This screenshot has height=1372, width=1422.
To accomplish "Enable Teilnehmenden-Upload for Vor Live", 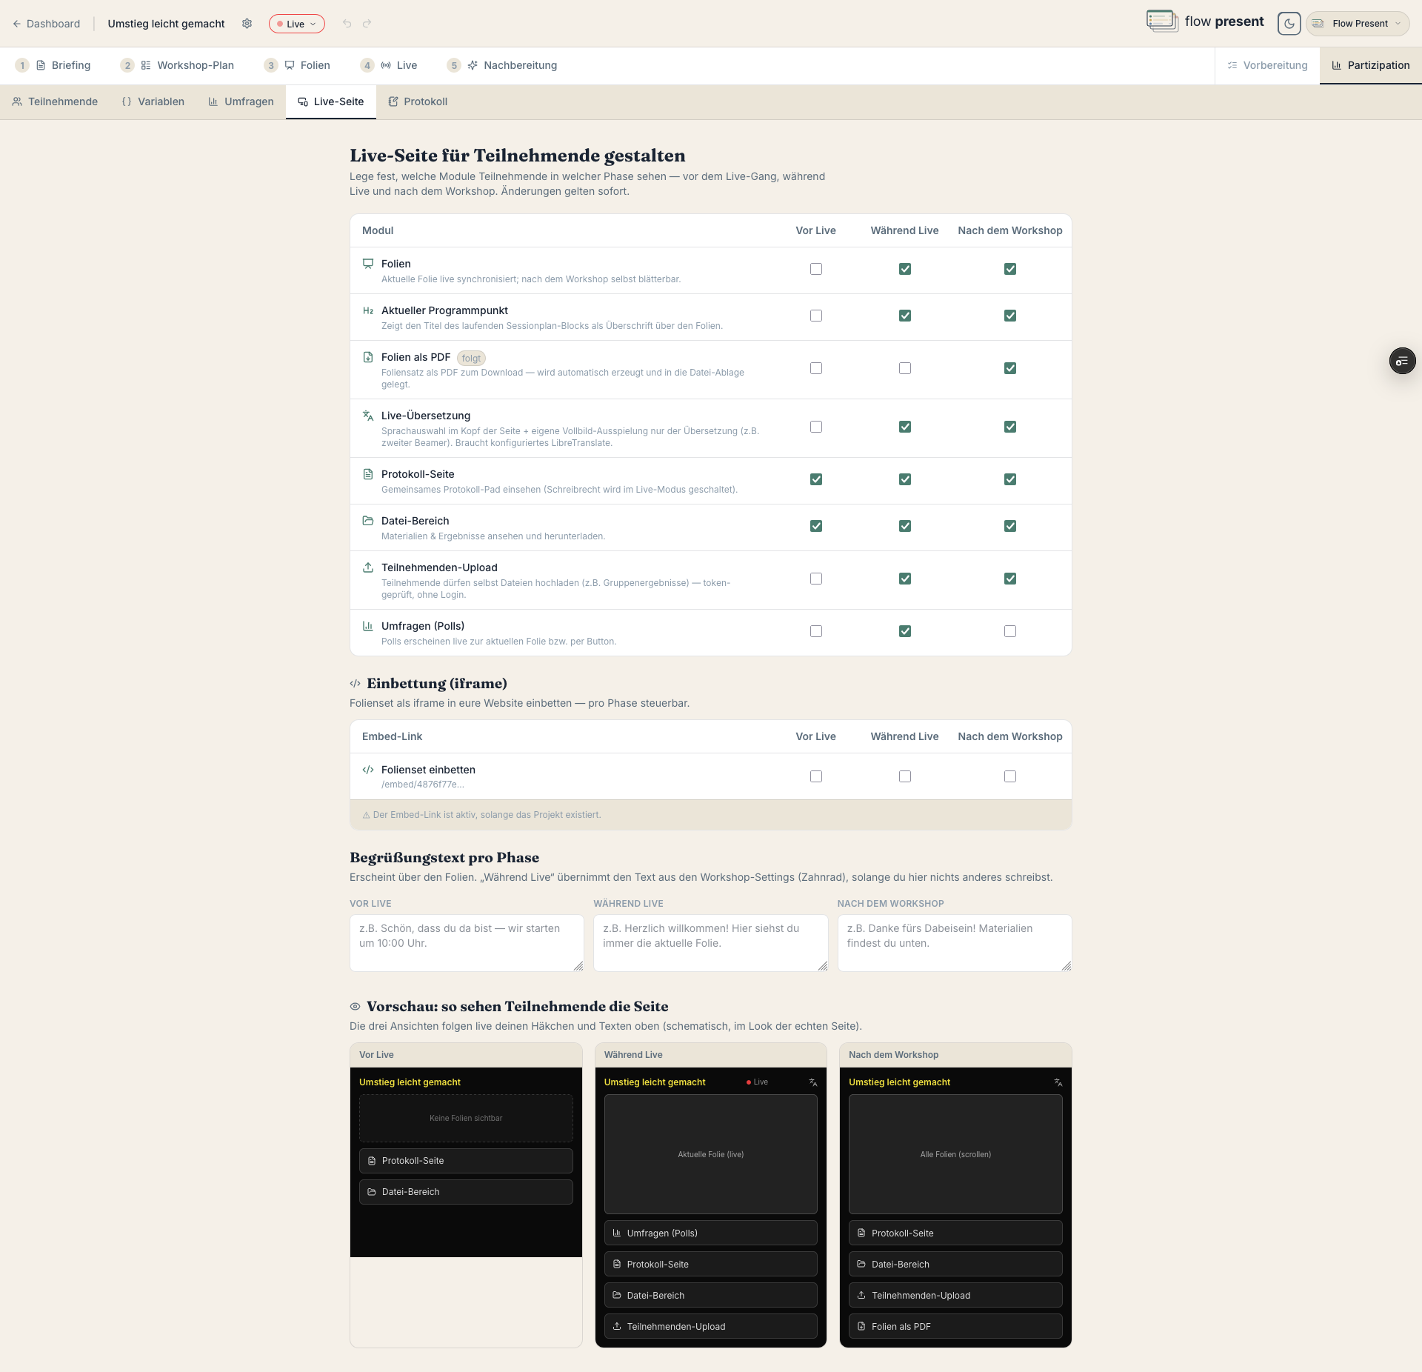I will click(816, 579).
